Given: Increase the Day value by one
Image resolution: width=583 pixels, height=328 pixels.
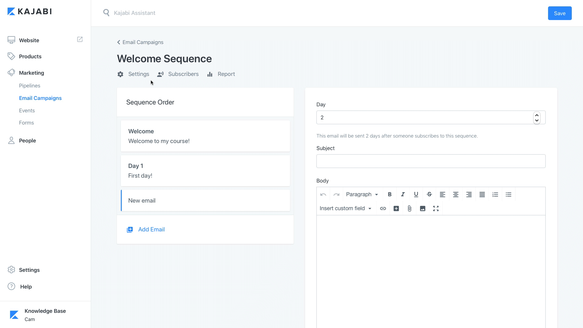Looking at the screenshot, I should coord(537,115).
